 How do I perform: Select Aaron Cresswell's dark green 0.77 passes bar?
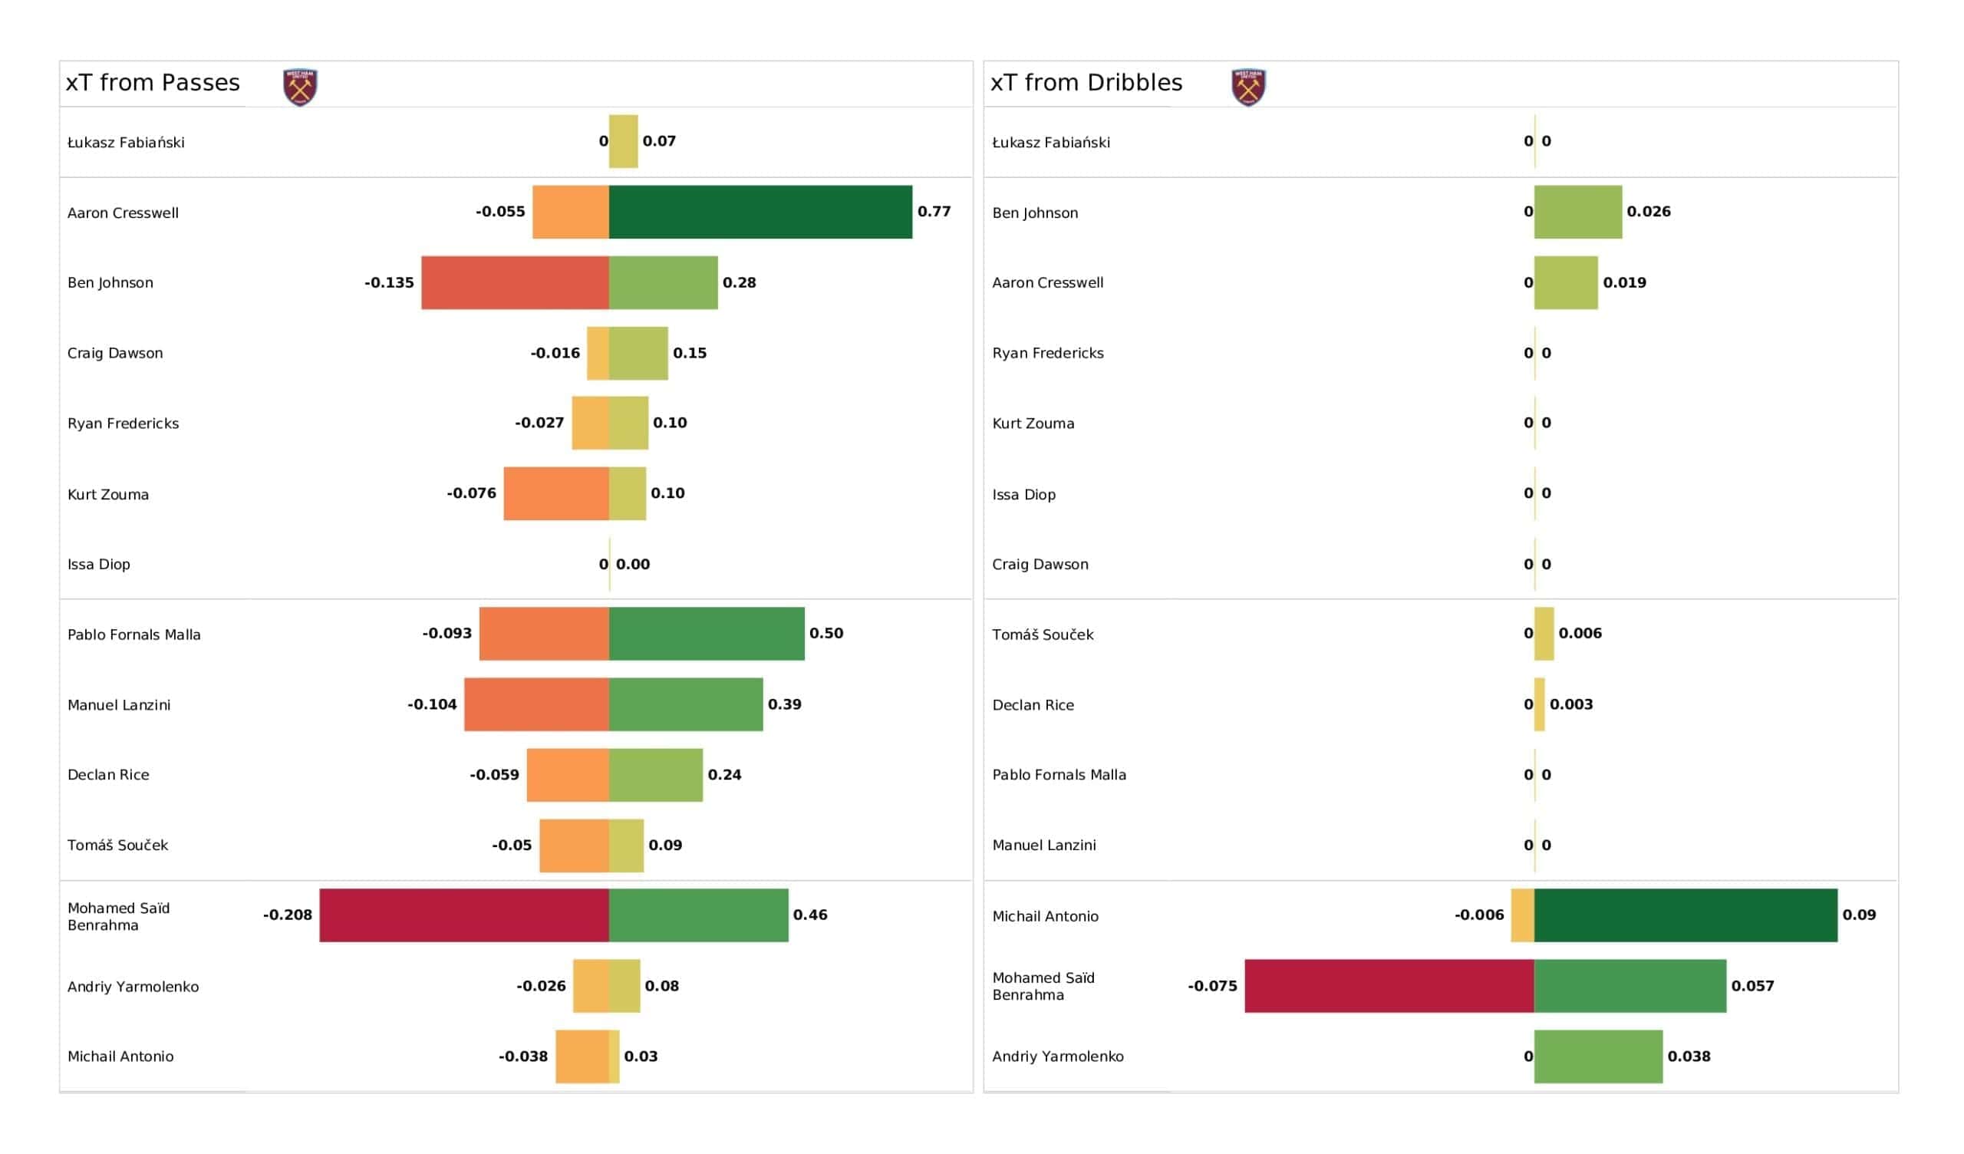pyautogui.click(x=760, y=212)
